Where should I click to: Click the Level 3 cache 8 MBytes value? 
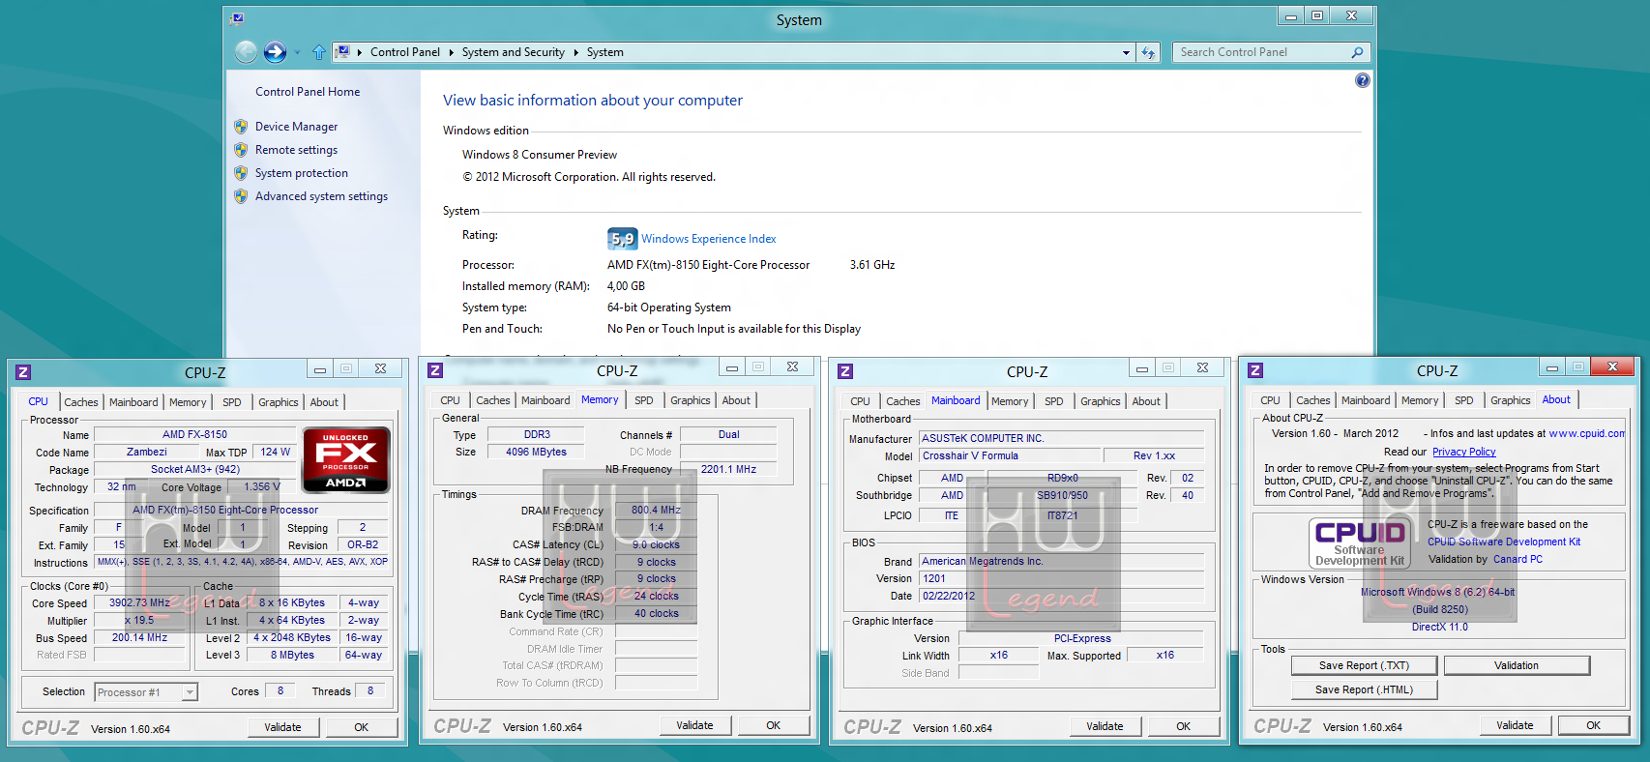[292, 655]
